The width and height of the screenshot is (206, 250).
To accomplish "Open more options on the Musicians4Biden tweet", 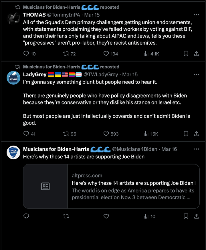I will [x=197, y=149].
